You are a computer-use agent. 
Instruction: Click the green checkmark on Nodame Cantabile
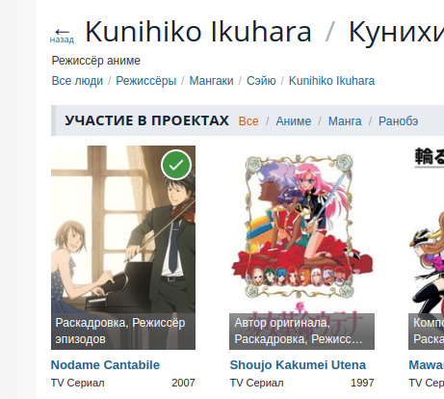[176, 165]
